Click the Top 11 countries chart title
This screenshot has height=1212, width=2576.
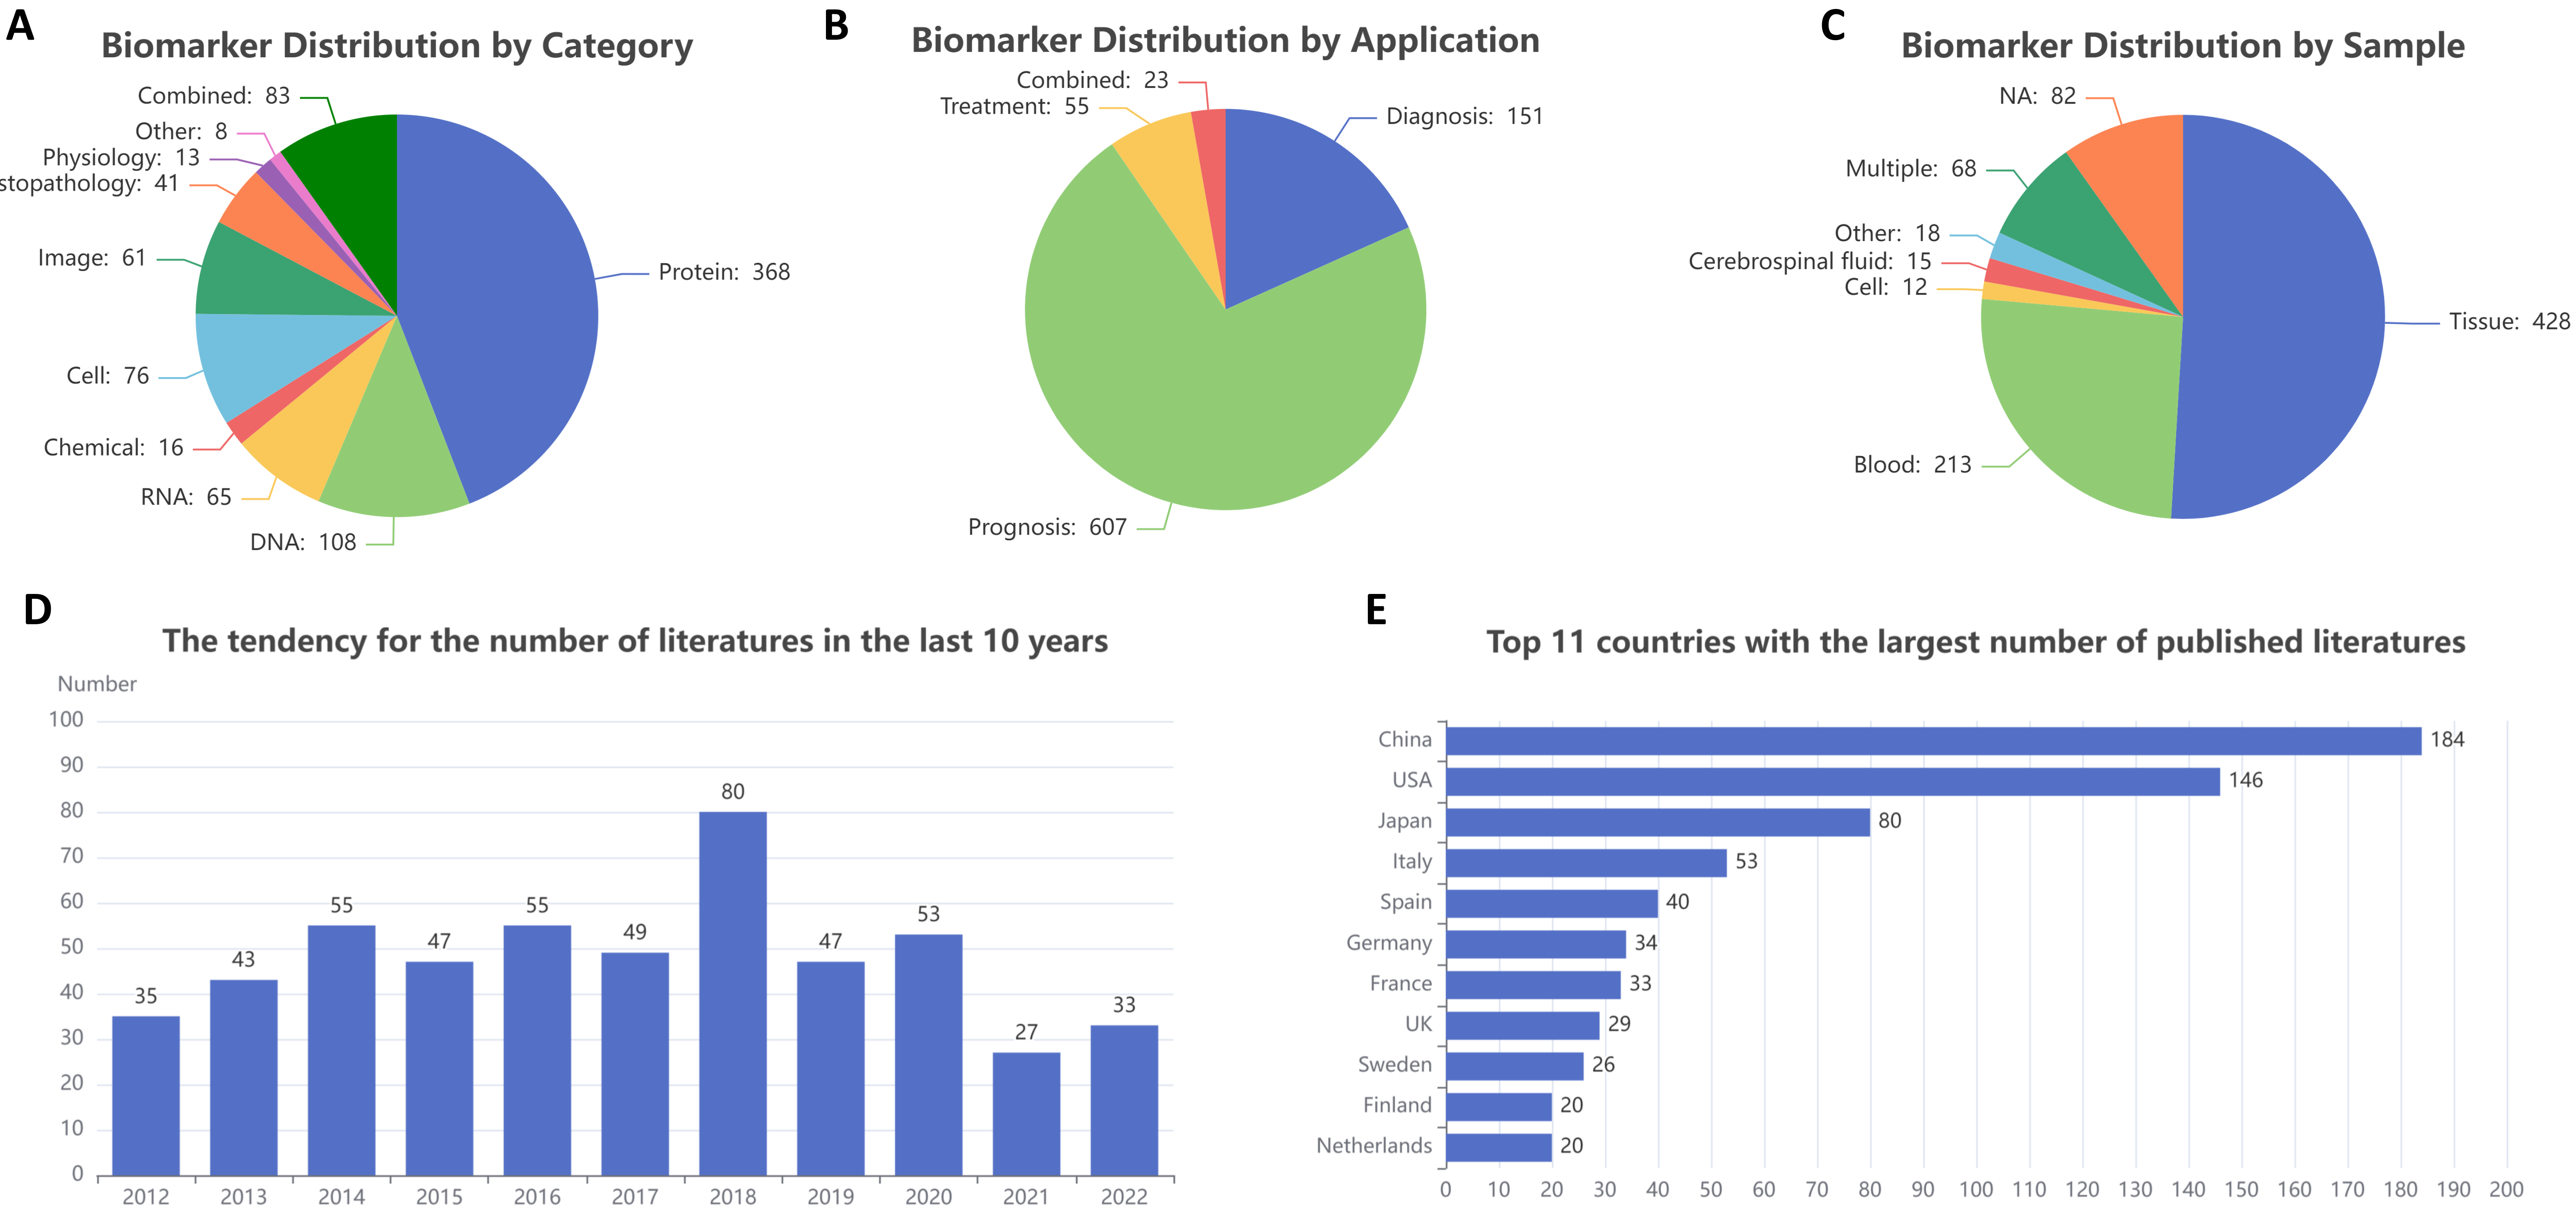(x=1975, y=642)
